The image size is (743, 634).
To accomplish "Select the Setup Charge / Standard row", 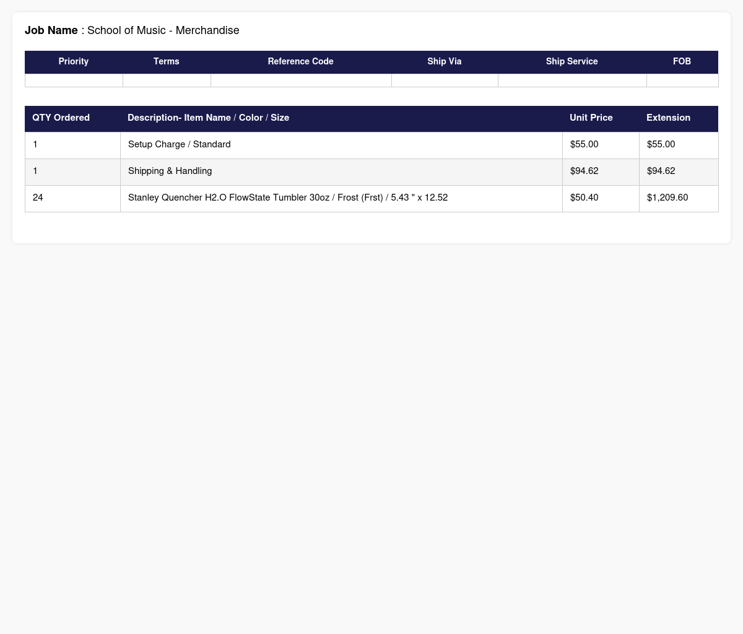I will tap(371, 145).
